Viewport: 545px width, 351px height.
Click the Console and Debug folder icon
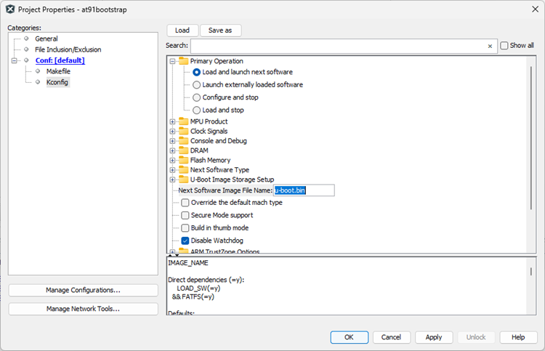(x=183, y=141)
